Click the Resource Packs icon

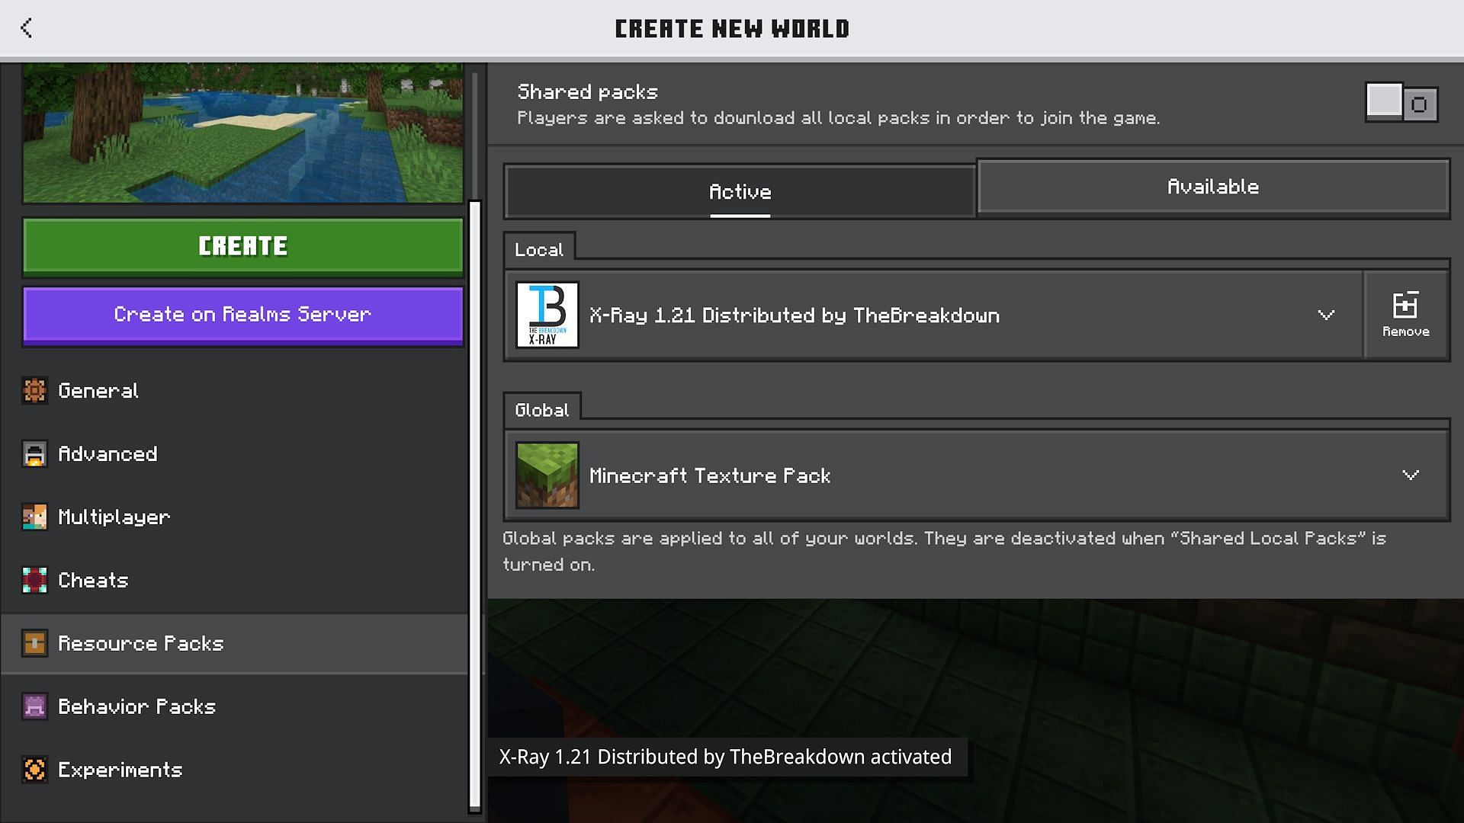click(34, 643)
